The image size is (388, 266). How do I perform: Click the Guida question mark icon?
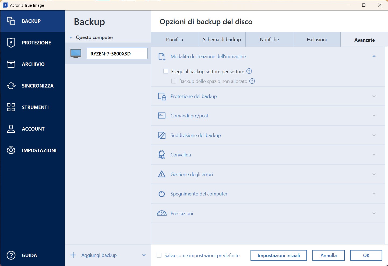tap(11, 255)
